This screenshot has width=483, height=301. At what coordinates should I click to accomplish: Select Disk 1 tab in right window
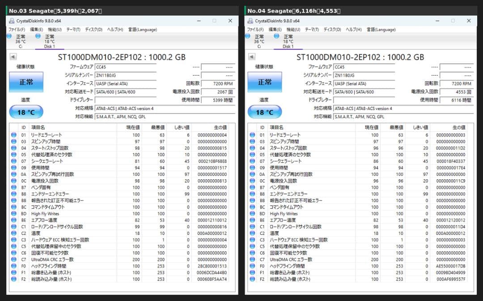(288, 41)
